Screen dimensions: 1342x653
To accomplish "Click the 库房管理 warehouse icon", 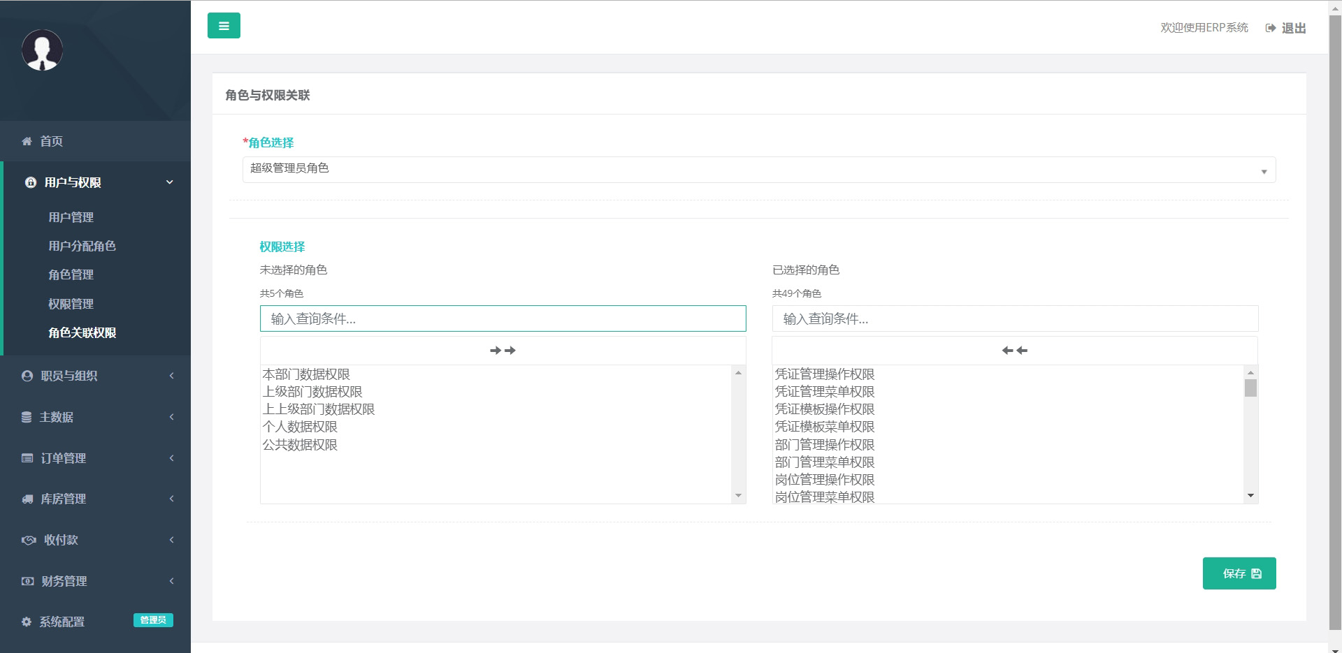I will pos(27,499).
